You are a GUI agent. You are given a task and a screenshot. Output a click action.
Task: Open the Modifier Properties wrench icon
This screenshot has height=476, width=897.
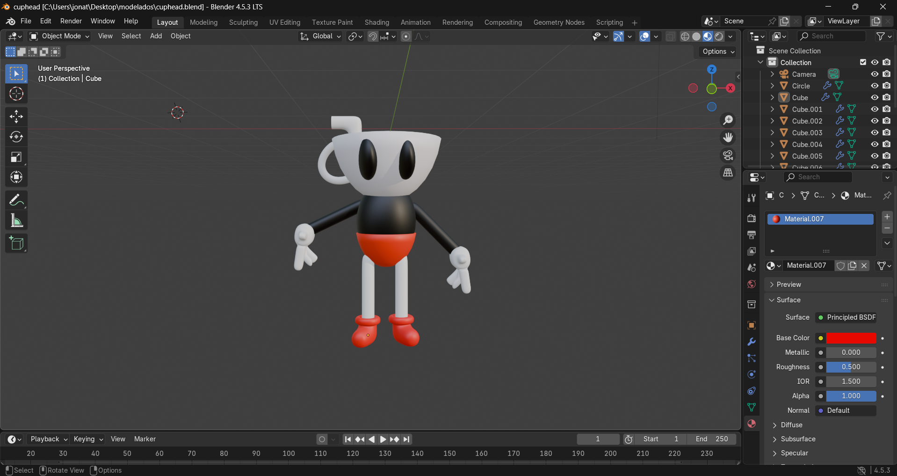pos(751,342)
